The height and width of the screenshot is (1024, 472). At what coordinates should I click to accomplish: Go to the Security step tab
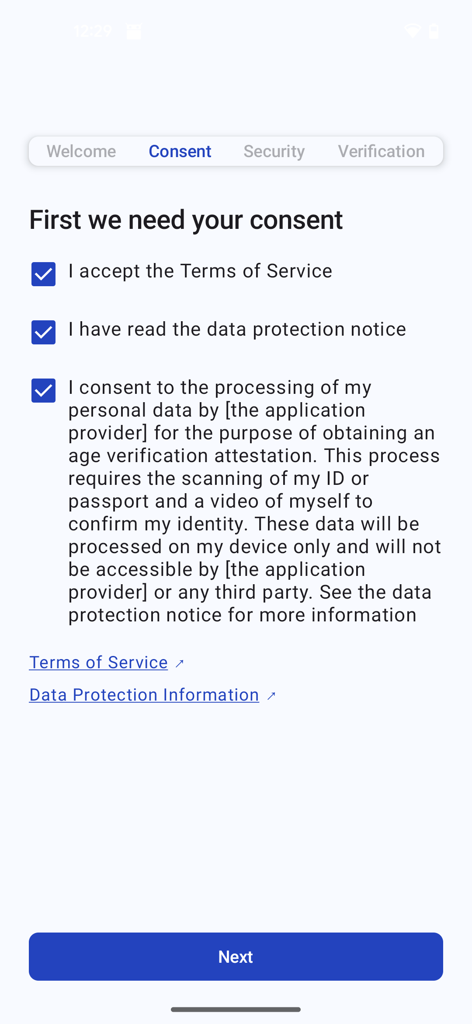[x=274, y=151]
